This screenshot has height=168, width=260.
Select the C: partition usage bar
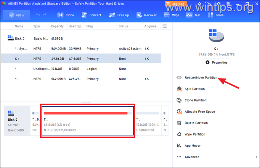tap(85, 113)
